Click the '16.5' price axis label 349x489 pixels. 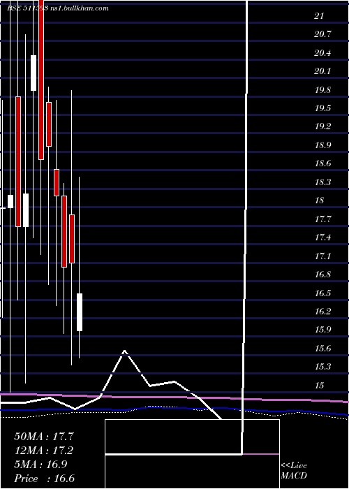322,293
